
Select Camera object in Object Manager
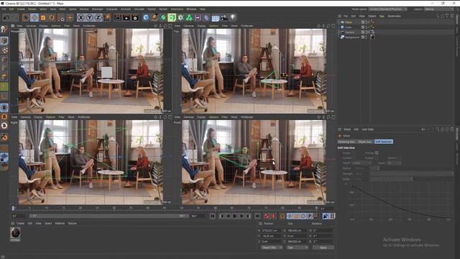[349, 32]
